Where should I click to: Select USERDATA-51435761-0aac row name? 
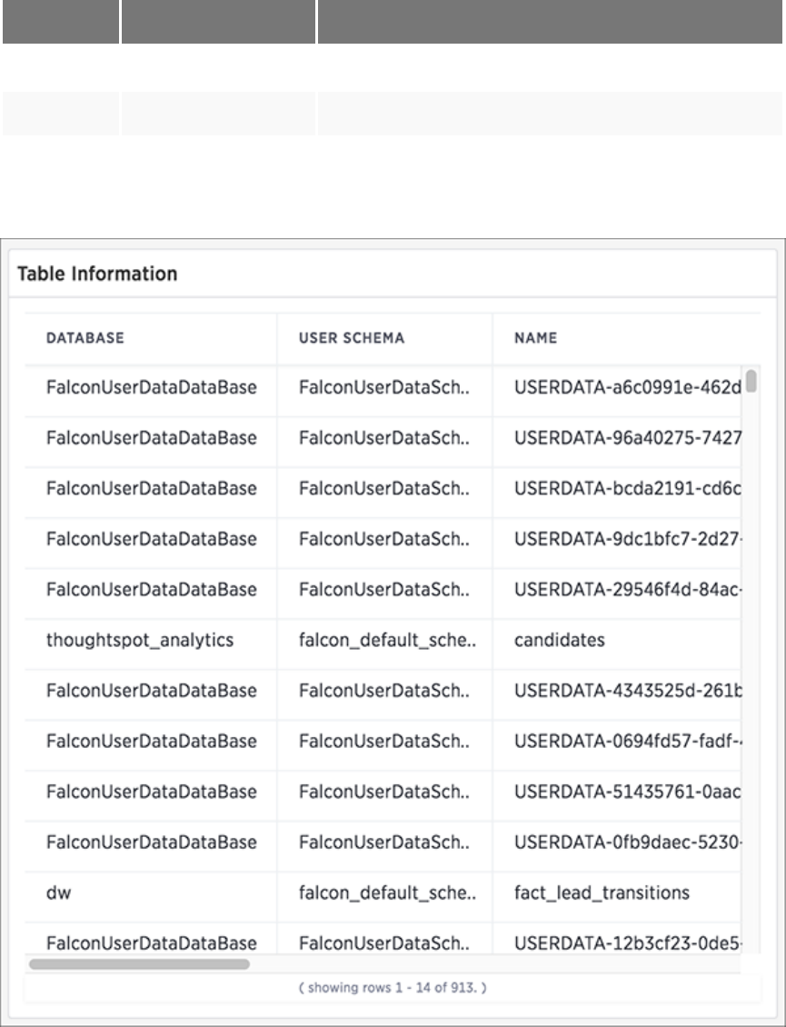pos(628,792)
